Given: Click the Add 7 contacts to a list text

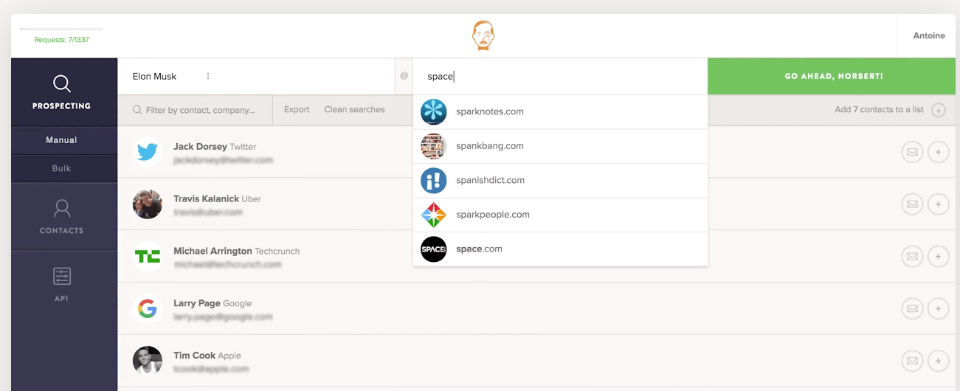Looking at the screenshot, I should click(879, 110).
